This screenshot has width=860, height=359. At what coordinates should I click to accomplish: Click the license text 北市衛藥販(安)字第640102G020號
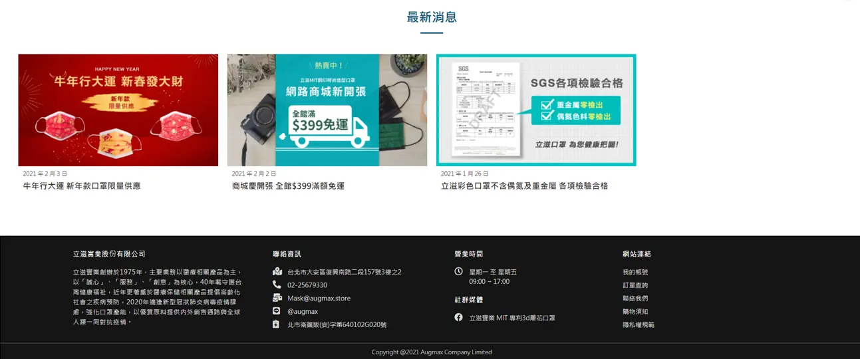pyautogui.click(x=337, y=325)
